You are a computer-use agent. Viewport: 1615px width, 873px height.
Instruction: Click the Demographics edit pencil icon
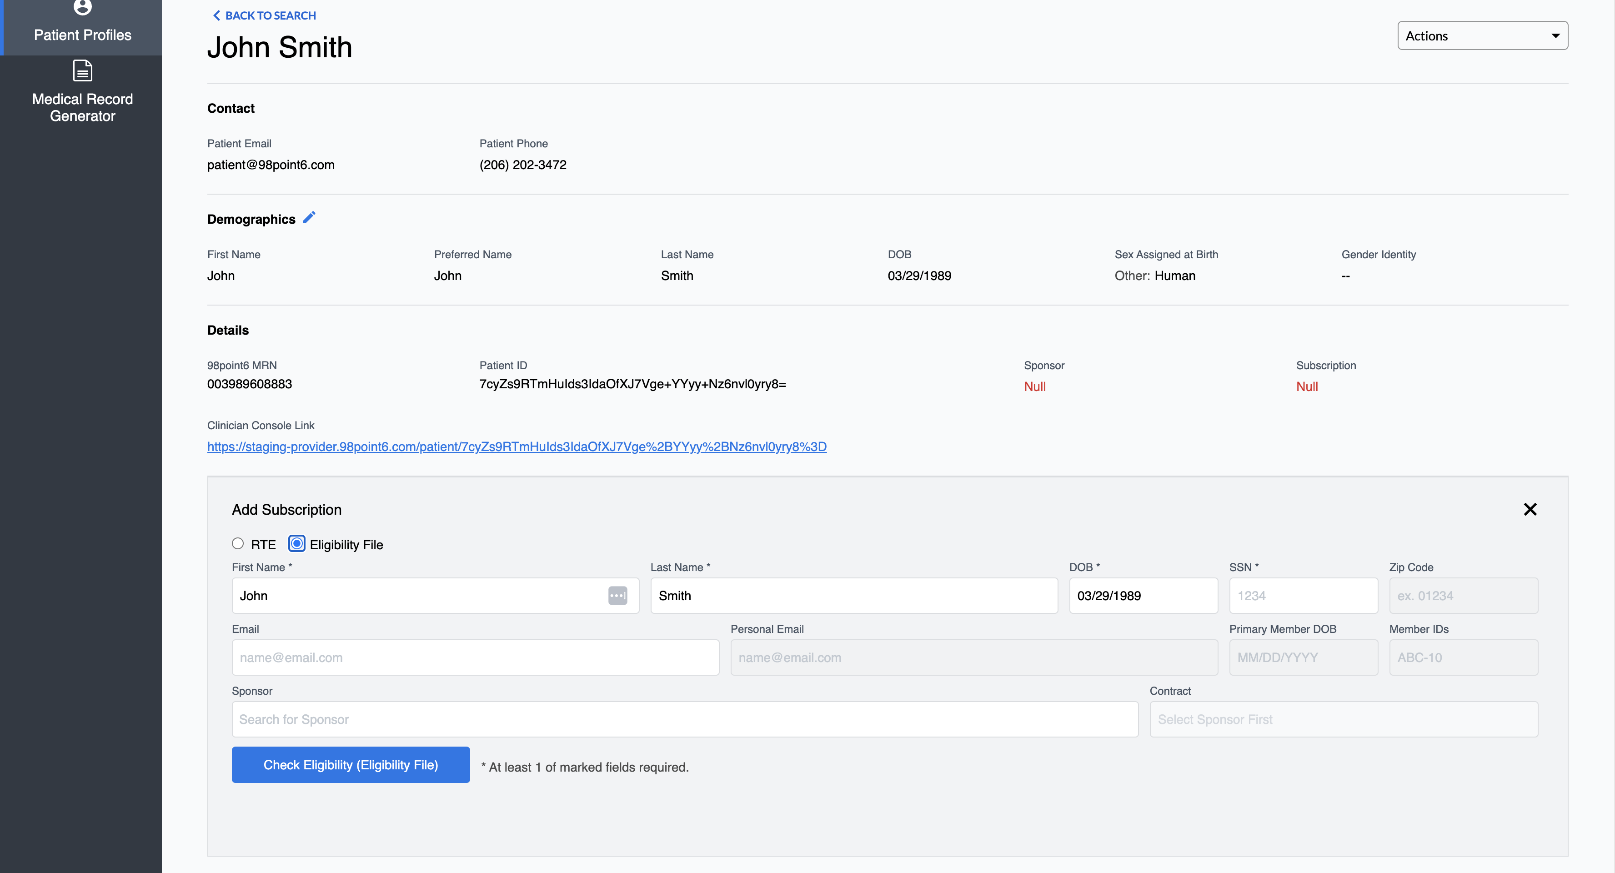[x=309, y=218]
